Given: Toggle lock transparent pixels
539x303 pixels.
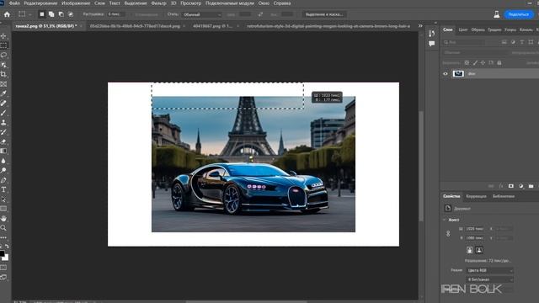Looking at the screenshot, I should 467,63.
